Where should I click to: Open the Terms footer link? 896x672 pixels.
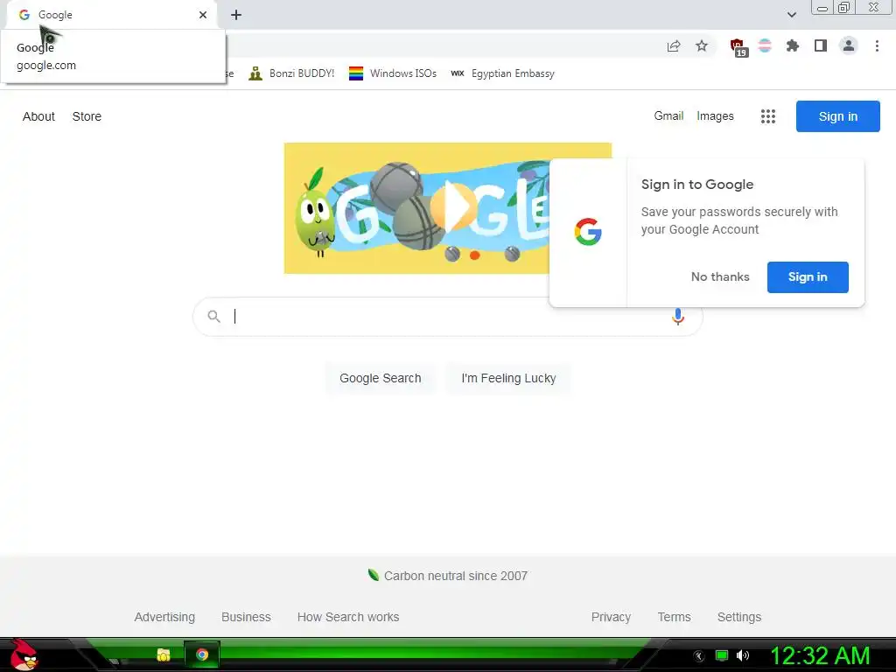[674, 617]
